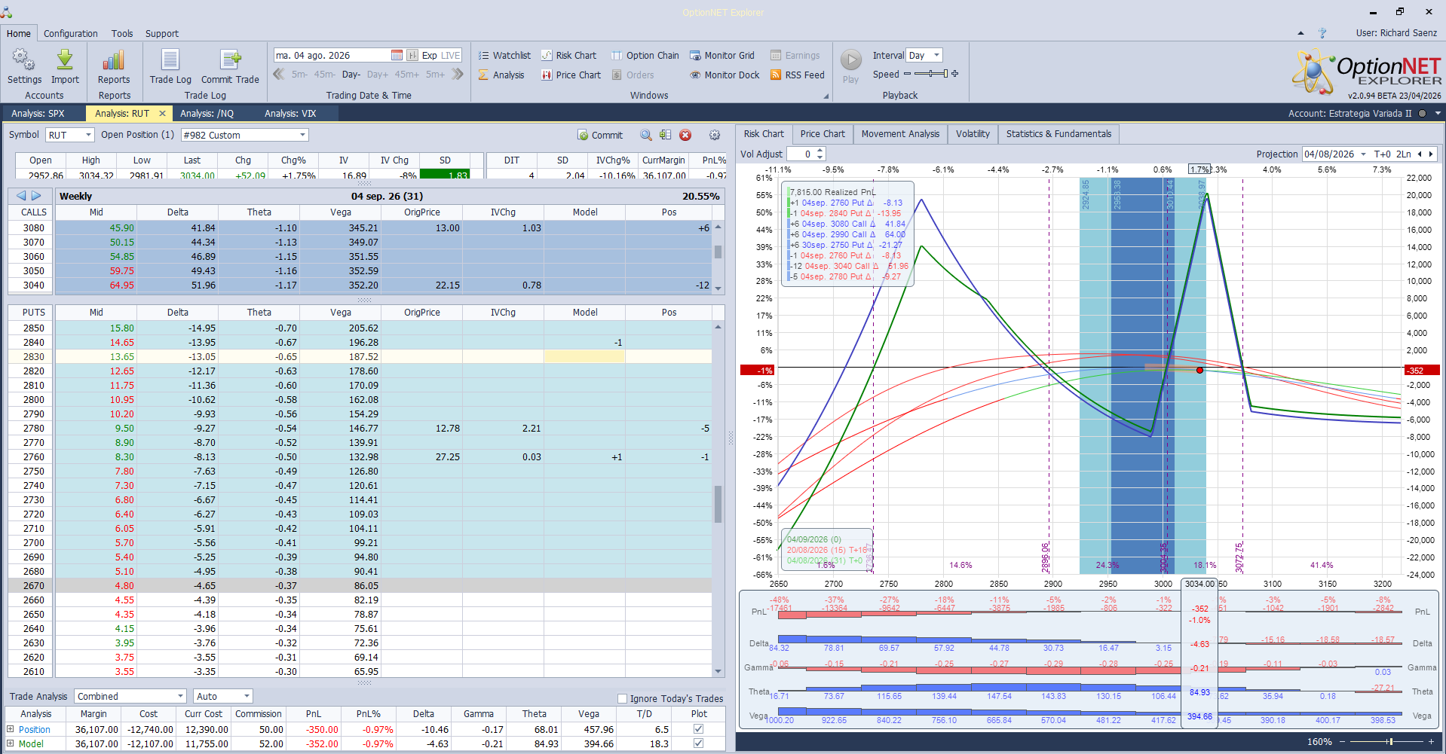Toggle Exp mode button

[429, 55]
